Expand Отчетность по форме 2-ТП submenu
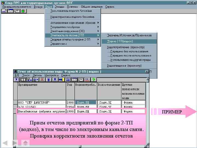197x148 pixels. tap(73, 35)
